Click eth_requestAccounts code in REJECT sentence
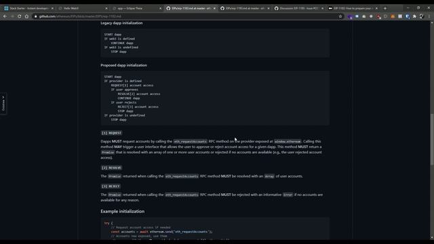Viewport: 434px width, 244px height. coord(182,195)
